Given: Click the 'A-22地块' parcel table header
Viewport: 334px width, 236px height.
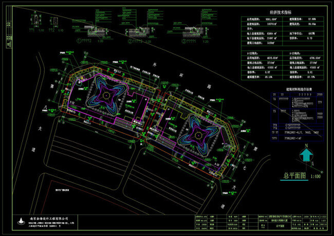Looking at the screenshot, I should click(x=252, y=53).
